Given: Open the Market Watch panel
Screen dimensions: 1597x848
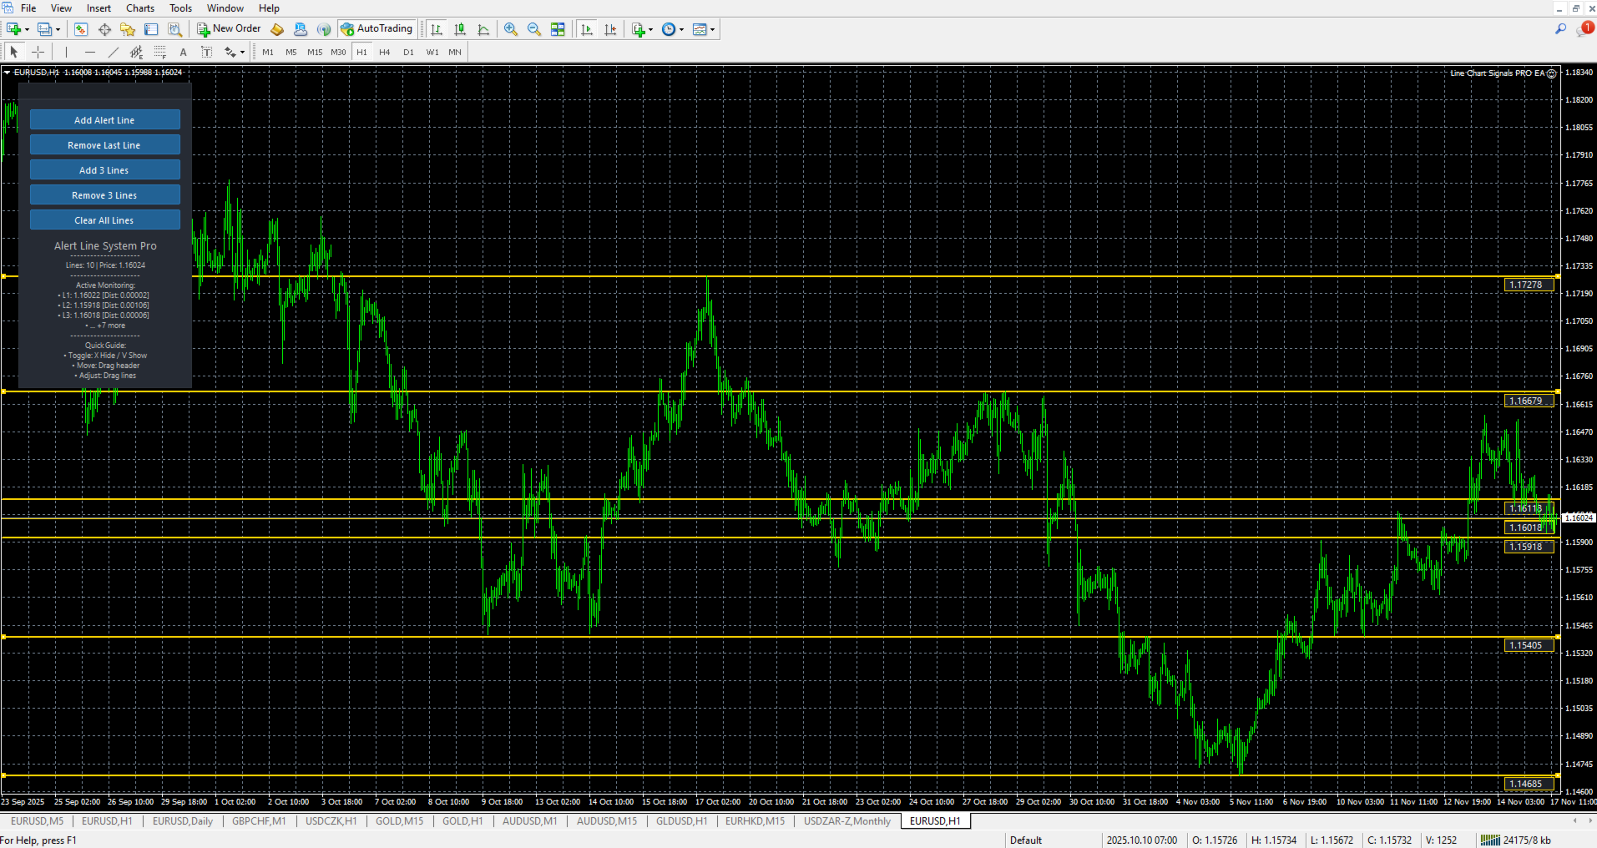Looking at the screenshot, I should (x=80, y=29).
